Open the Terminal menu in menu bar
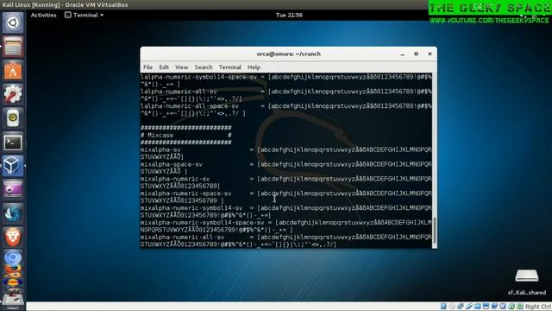Viewport: 552px width, 311px height. coord(230,67)
